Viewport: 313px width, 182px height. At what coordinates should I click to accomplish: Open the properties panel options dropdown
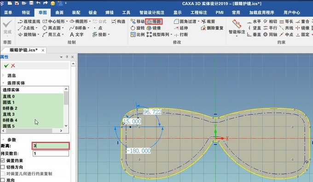pos(61,57)
